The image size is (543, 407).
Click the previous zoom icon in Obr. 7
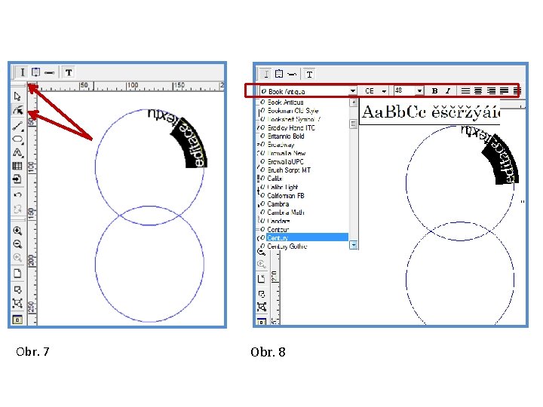[17, 258]
